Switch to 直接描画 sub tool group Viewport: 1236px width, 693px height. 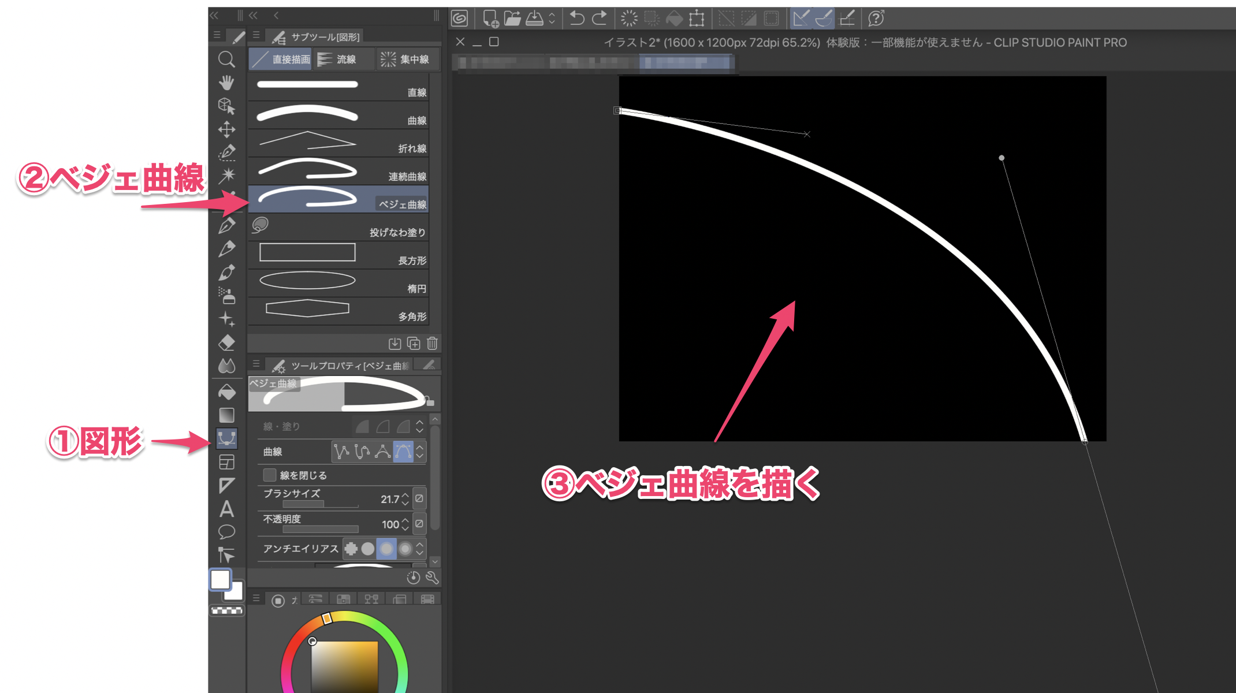click(281, 59)
